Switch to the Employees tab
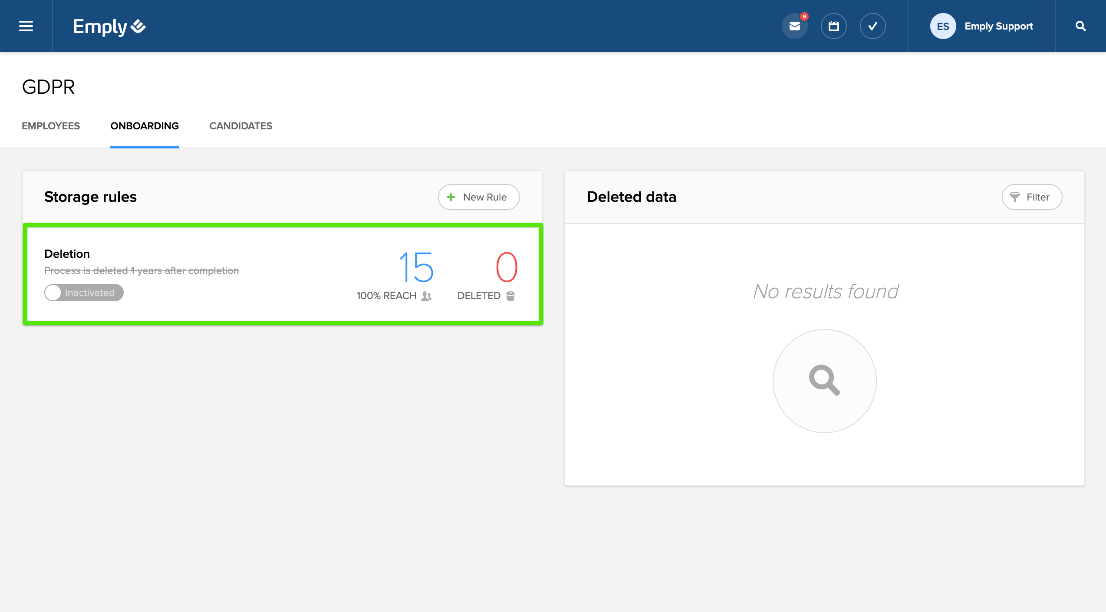Viewport: 1106px width, 612px height. click(51, 126)
